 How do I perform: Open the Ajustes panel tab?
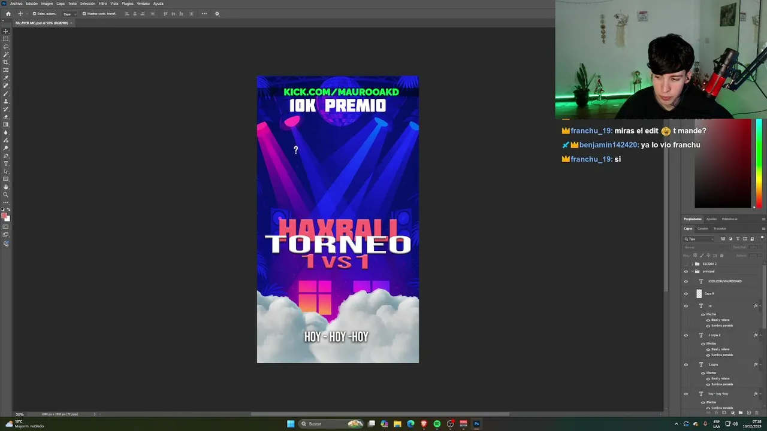[x=711, y=219]
